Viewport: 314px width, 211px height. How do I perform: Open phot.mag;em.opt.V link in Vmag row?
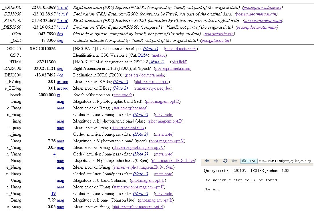(x=167, y=141)
